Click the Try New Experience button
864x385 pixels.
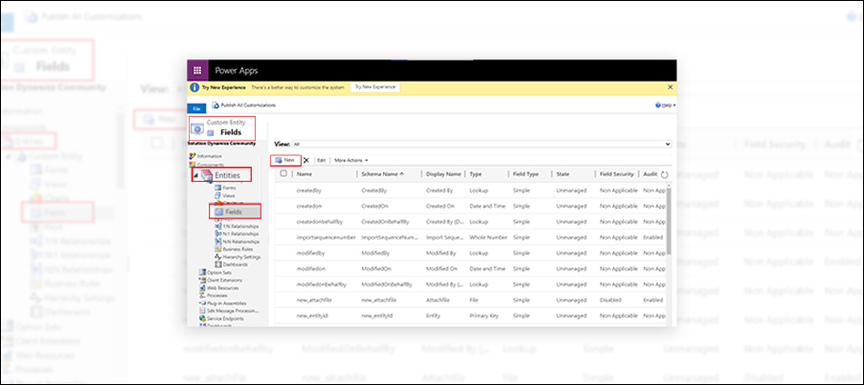(375, 87)
